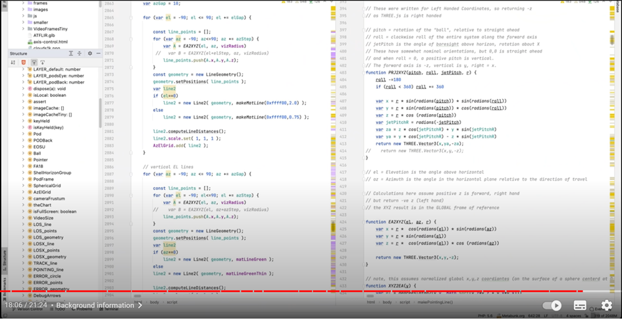Viewport: 622px width, 319px height.
Task: Toggle the video autoplay switch
Action: pos(552,306)
